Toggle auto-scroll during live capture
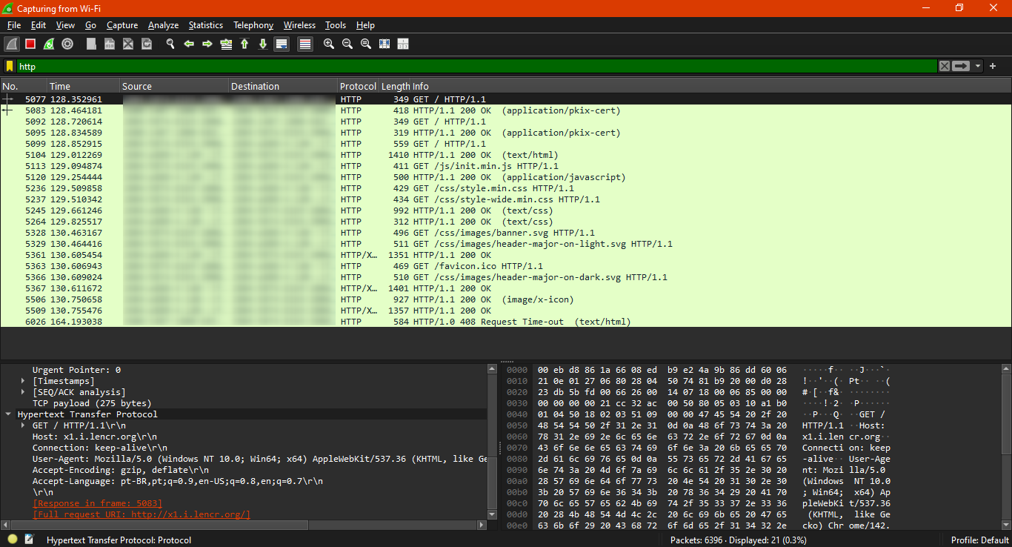Screen dimensions: 1012x547 (282, 44)
